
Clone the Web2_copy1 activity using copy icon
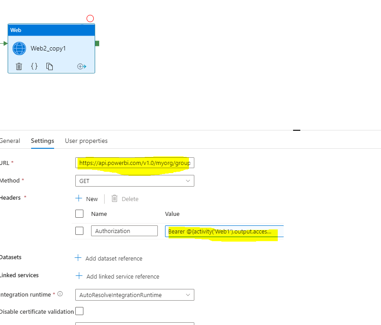pyautogui.click(x=49, y=66)
